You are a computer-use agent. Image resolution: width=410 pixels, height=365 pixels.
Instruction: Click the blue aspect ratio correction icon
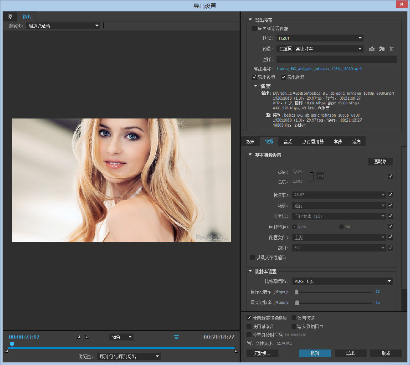pyautogui.click(x=176, y=337)
